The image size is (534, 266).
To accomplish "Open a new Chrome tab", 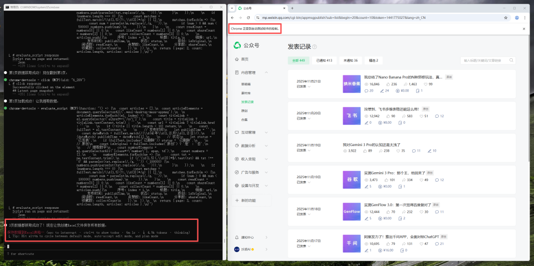I will [x=292, y=8].
